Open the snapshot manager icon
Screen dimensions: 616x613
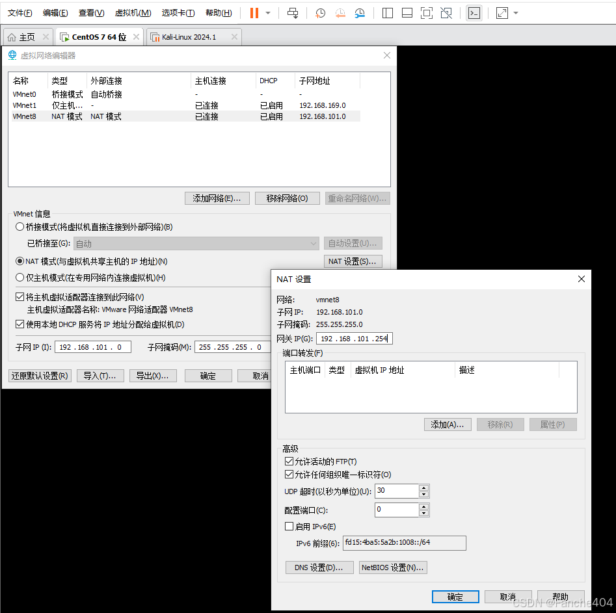click(360, 13)
